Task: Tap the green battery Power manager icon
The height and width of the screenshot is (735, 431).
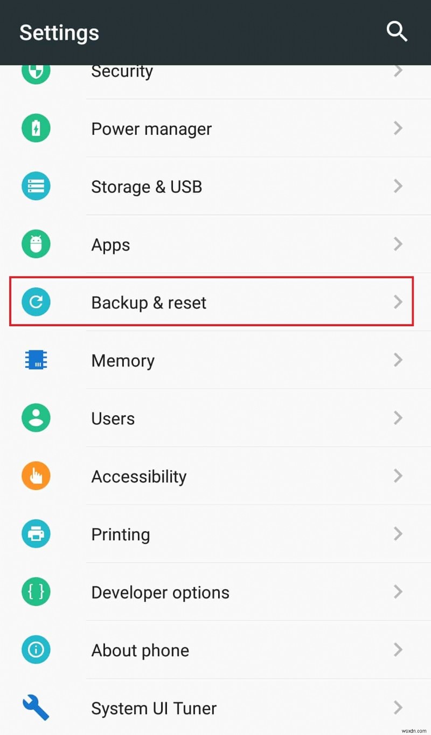Action: [36, 128]
